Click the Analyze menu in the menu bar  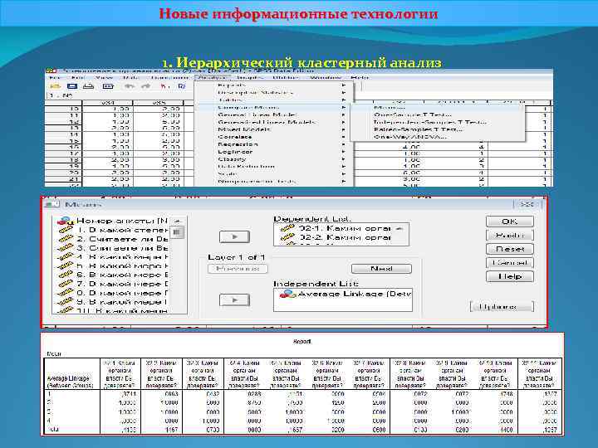(213, 77)
